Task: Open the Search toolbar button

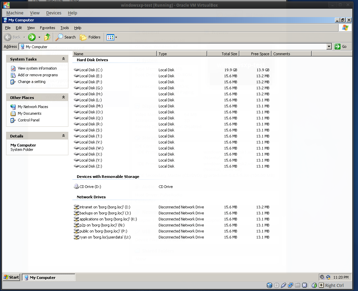Action: pyautogui.click(x=65, y=37)
